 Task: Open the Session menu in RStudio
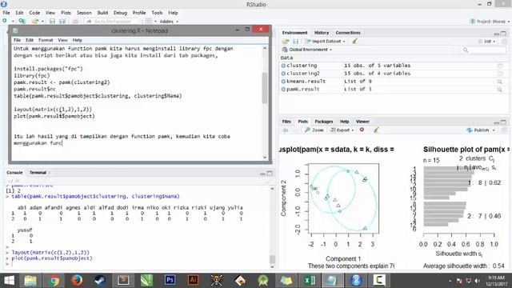click(84, 13)
